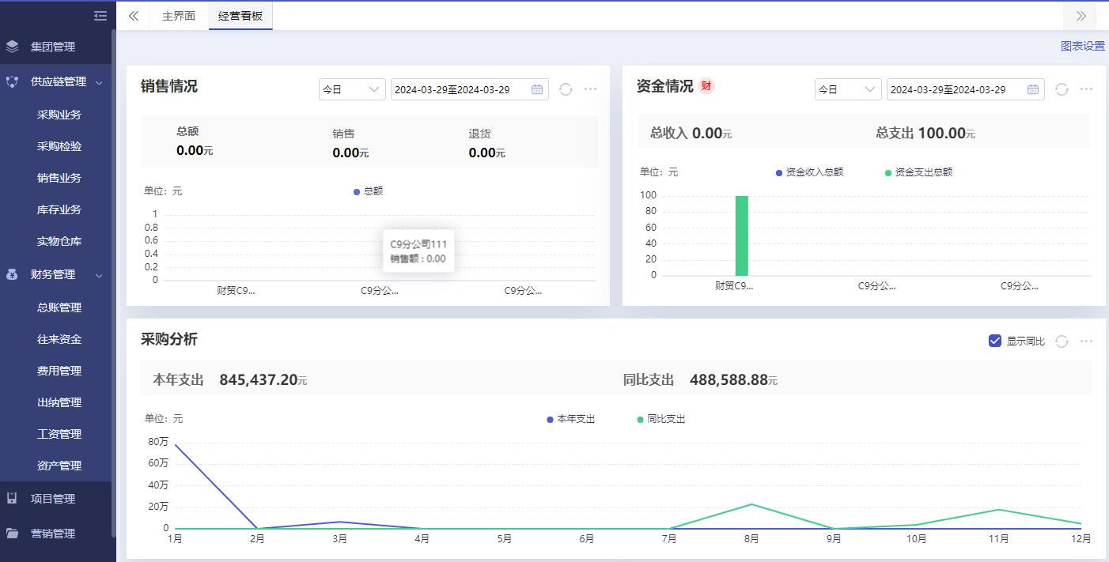Click the 财务管理 money bag icon

12,274
